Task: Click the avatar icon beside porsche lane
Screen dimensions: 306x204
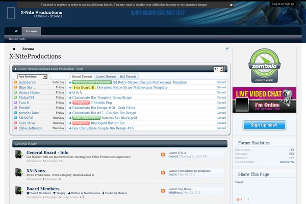Action: 16,113
